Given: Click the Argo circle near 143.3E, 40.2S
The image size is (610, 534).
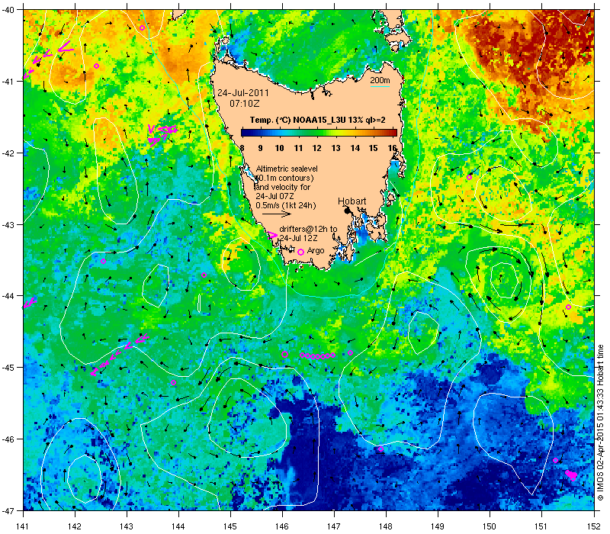Looking at the screenshot, I should point(143,27).
